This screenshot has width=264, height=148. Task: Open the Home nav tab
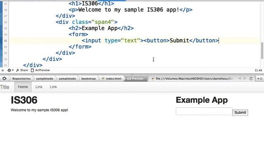click(x=23, y=87)
